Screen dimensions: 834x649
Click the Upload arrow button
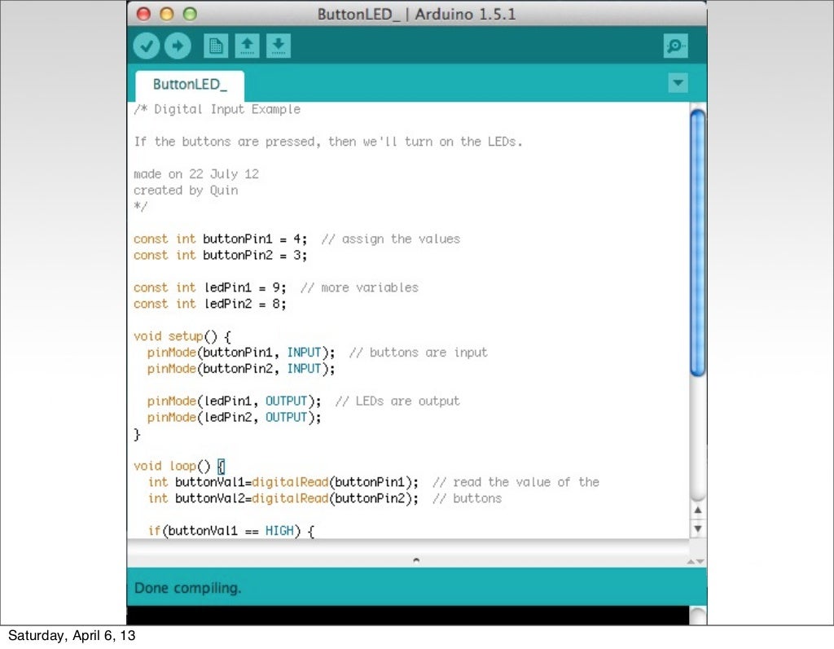click(x=178, y=46)
